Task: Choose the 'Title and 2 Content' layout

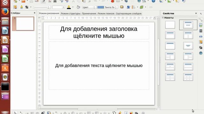Action: click(x=188, y=35)
